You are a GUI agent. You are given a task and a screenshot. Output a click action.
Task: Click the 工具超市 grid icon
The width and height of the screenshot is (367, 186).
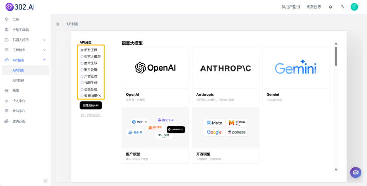(7, 50)
